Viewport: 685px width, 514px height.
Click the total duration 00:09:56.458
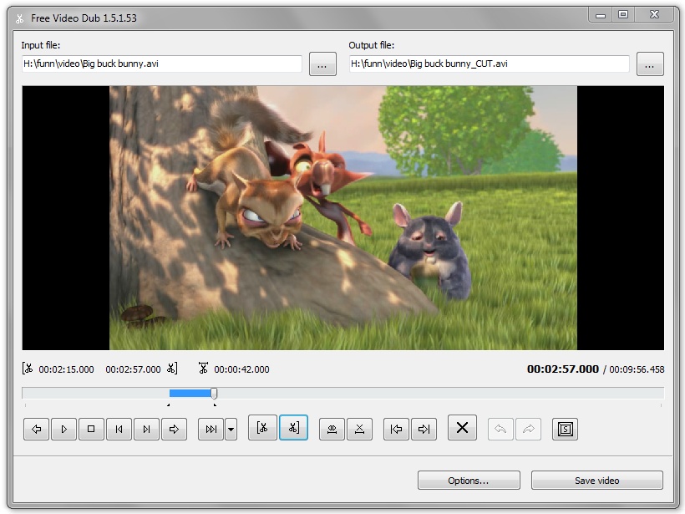point(637,369)
